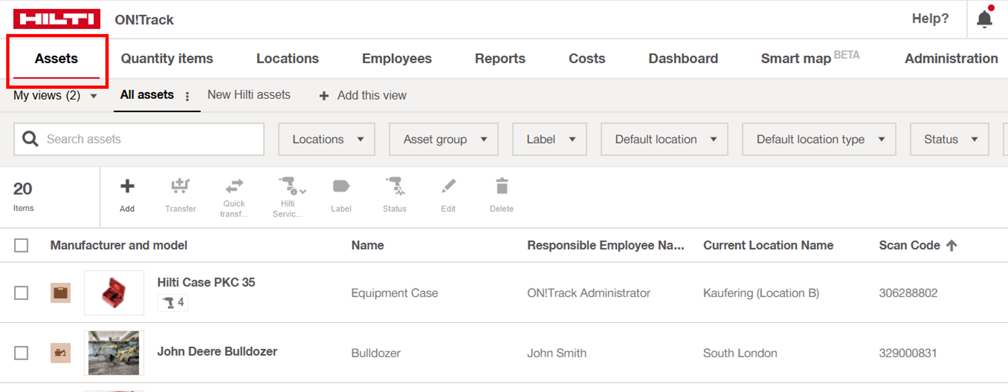Sort by Name column header
Image resolution: width=1008 pixels, height=392 pixels.
(x=367, y=246)
